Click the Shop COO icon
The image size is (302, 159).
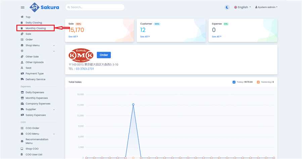point(22,149)
